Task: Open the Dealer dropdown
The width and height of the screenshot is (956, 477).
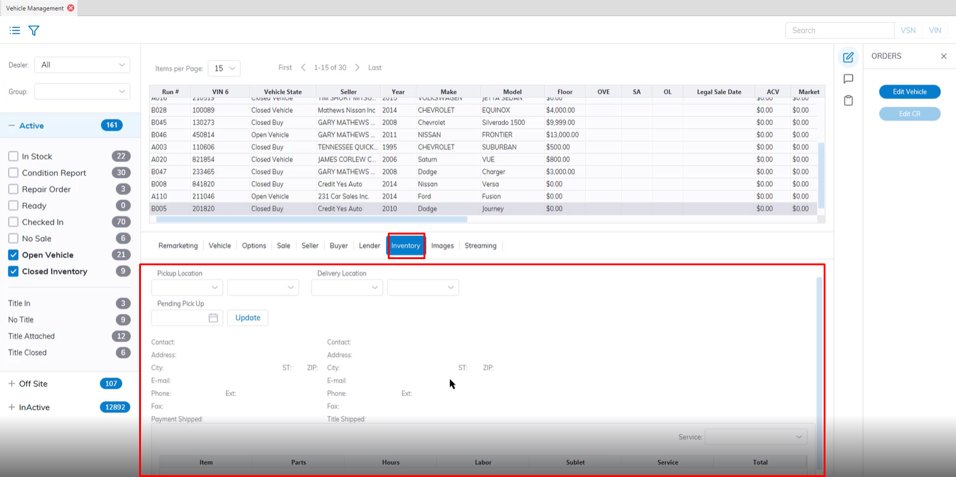Action: 82,65
